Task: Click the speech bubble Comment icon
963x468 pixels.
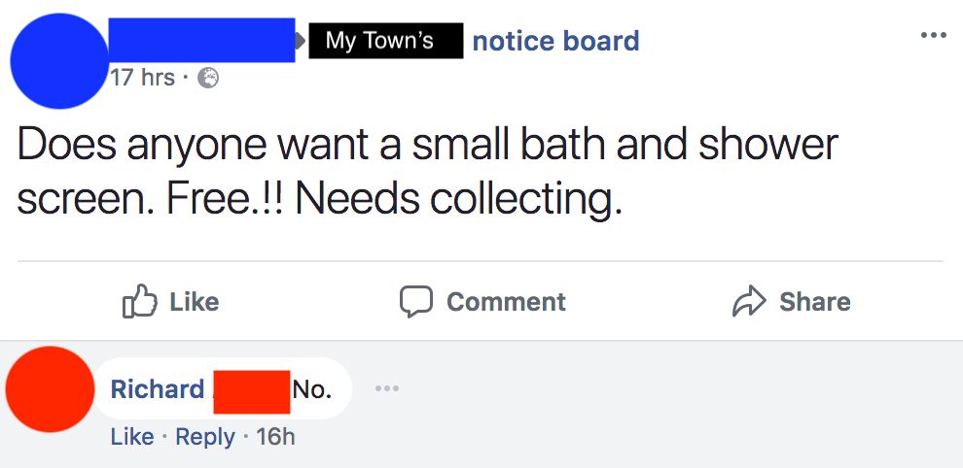Action: tap(416, 302)
